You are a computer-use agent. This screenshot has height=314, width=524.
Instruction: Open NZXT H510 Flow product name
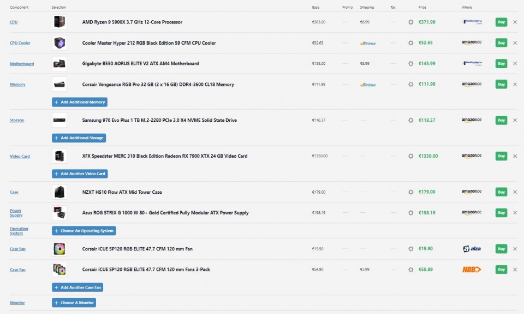pyautogui.click(x=122, y=192)
